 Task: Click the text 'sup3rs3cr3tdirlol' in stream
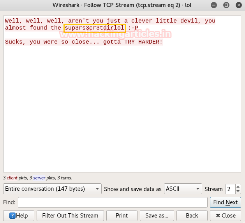95,28
